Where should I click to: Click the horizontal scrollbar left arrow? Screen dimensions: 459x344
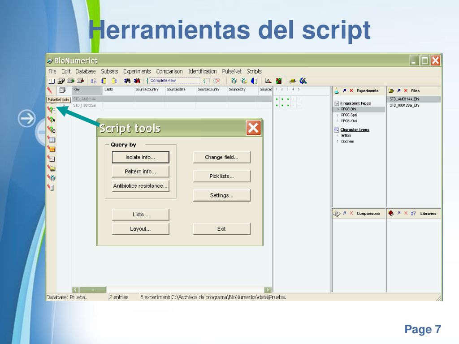pos(75,290)
